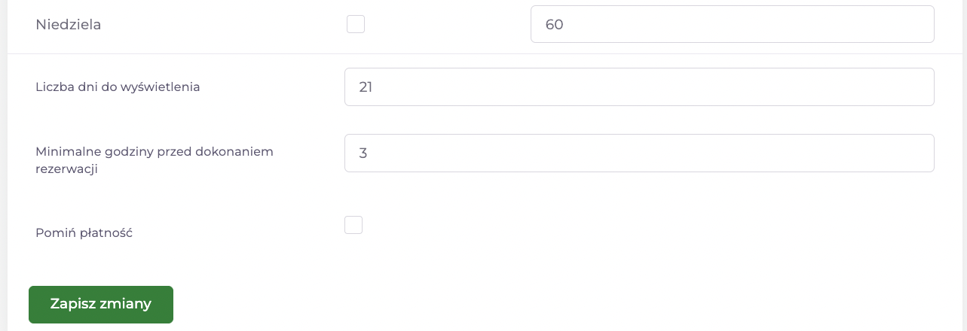The height and width of the screenshot is (331, 967).
Task: Submit the form using Zapisz zmiany
Action: (101, 305)
